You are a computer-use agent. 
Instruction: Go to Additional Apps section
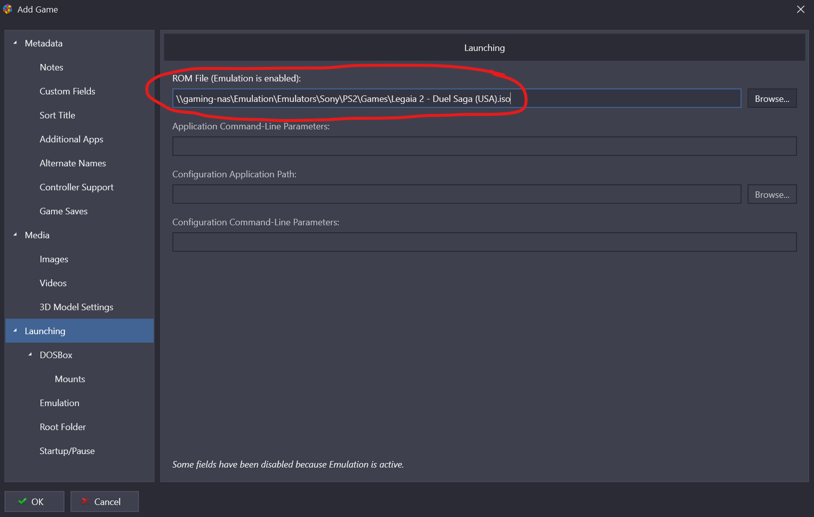point(71,139)
